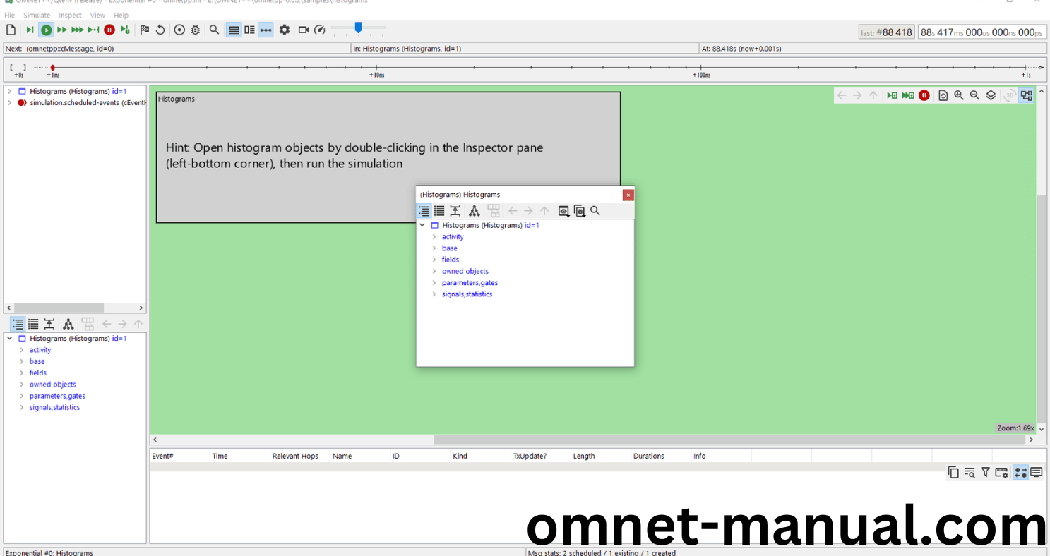
Task: Open the Inspect menu
Action: point(70,15)
